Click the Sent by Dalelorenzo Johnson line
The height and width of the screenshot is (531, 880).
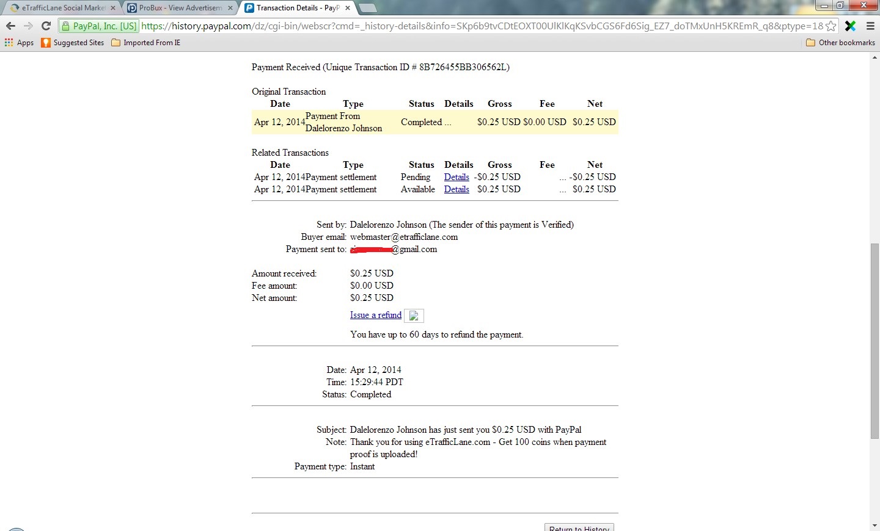(462, 225)
